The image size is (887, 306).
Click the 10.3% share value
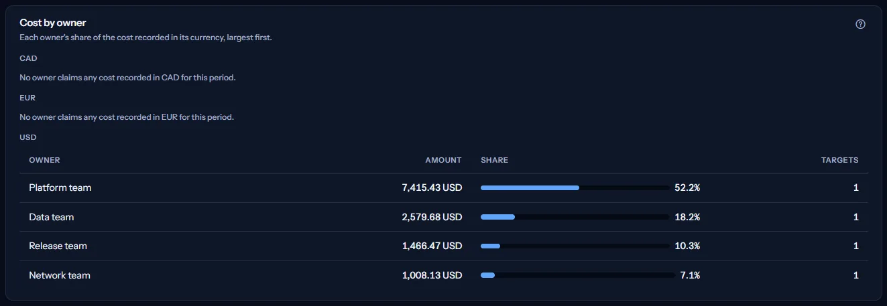pyautogui.click(x=687, y=246)
